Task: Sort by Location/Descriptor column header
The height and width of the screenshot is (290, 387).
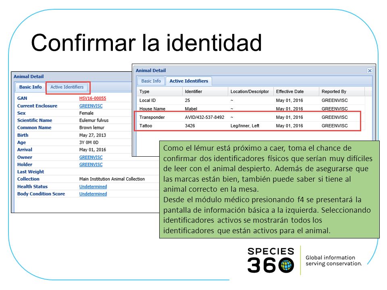Action: (x=250, y=91)
